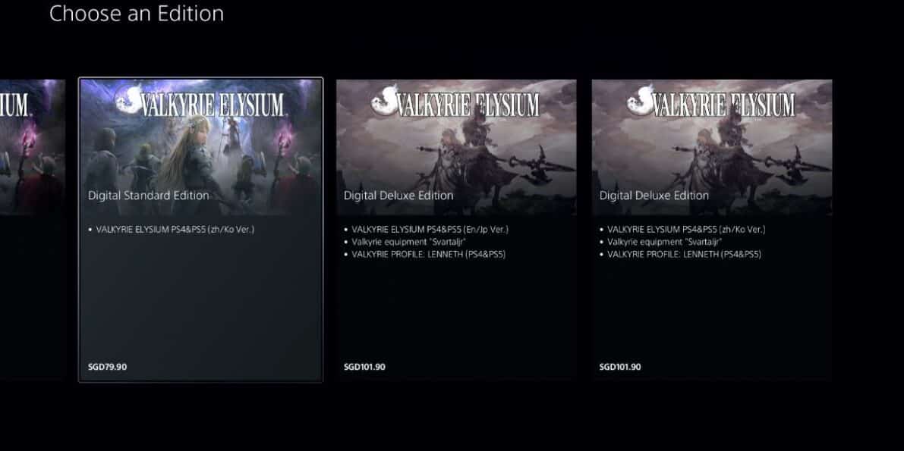
Task: Open the zh/Ko Digital Deluxe Edition artwork
Action: tap(712, 148)
